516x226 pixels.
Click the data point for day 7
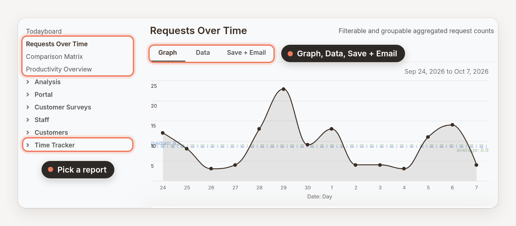pos(476,165)
